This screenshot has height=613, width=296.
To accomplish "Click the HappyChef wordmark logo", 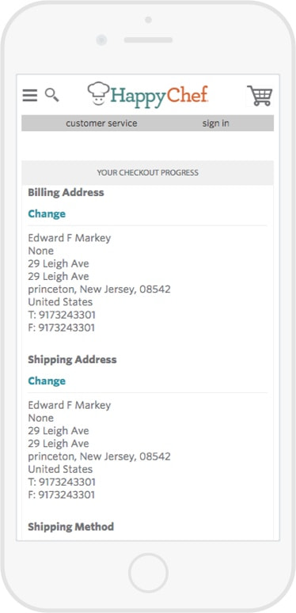I will [159, 96].
